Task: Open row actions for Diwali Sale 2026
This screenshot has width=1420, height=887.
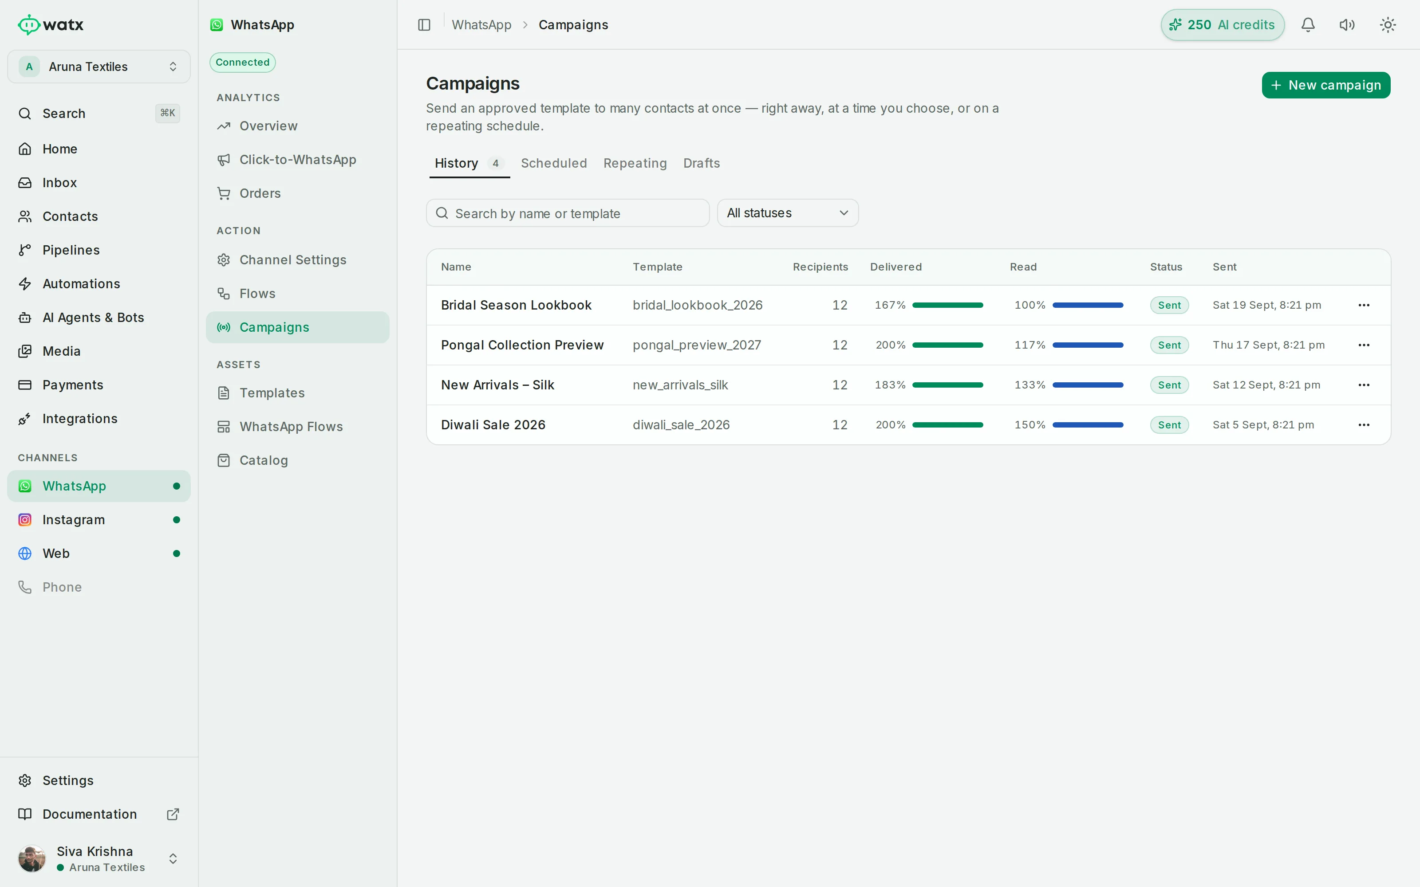Action: click(1364, 425)
